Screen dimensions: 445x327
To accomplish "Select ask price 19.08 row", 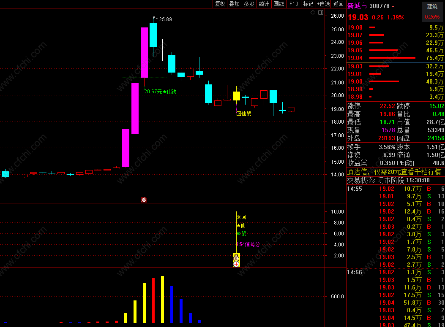I will coord(396,27).
